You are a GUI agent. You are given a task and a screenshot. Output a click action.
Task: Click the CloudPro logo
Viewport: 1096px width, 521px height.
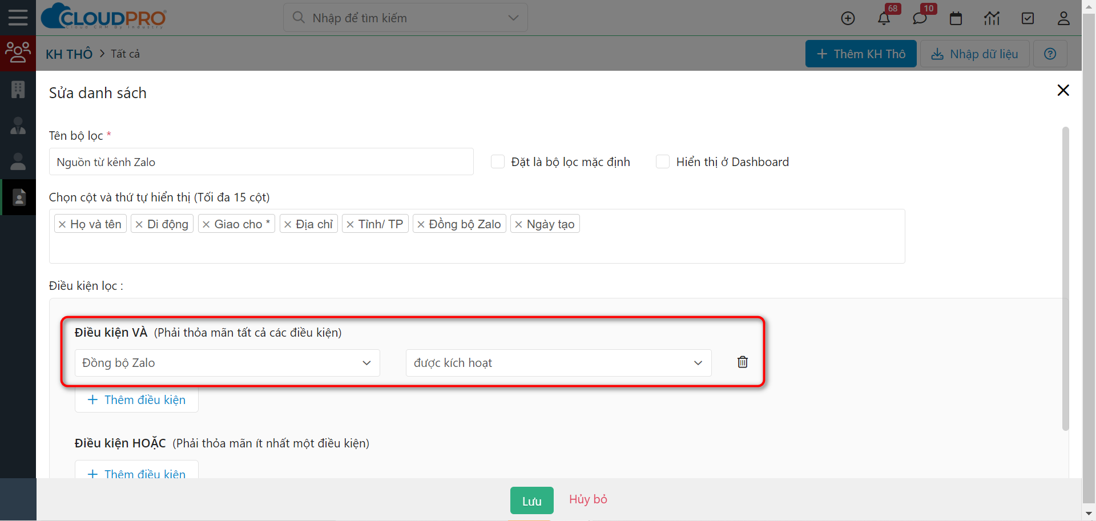103,17
